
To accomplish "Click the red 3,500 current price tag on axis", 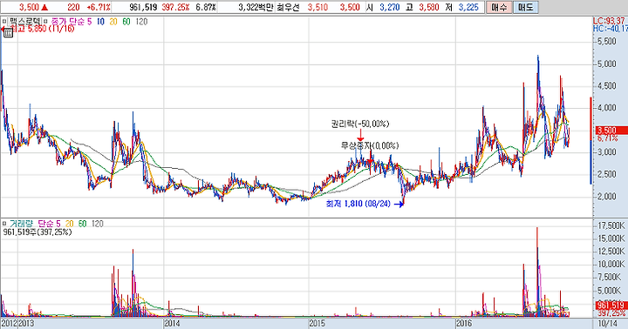I will pos(611,131).
